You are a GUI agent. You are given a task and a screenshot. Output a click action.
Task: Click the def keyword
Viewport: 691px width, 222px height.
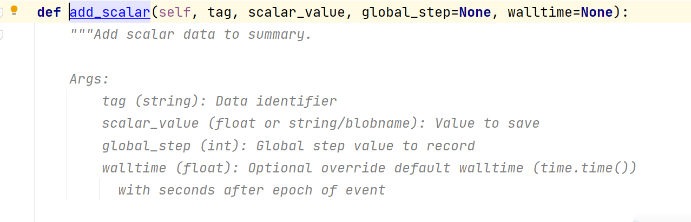pyautogui.click(x=49, y=12)
